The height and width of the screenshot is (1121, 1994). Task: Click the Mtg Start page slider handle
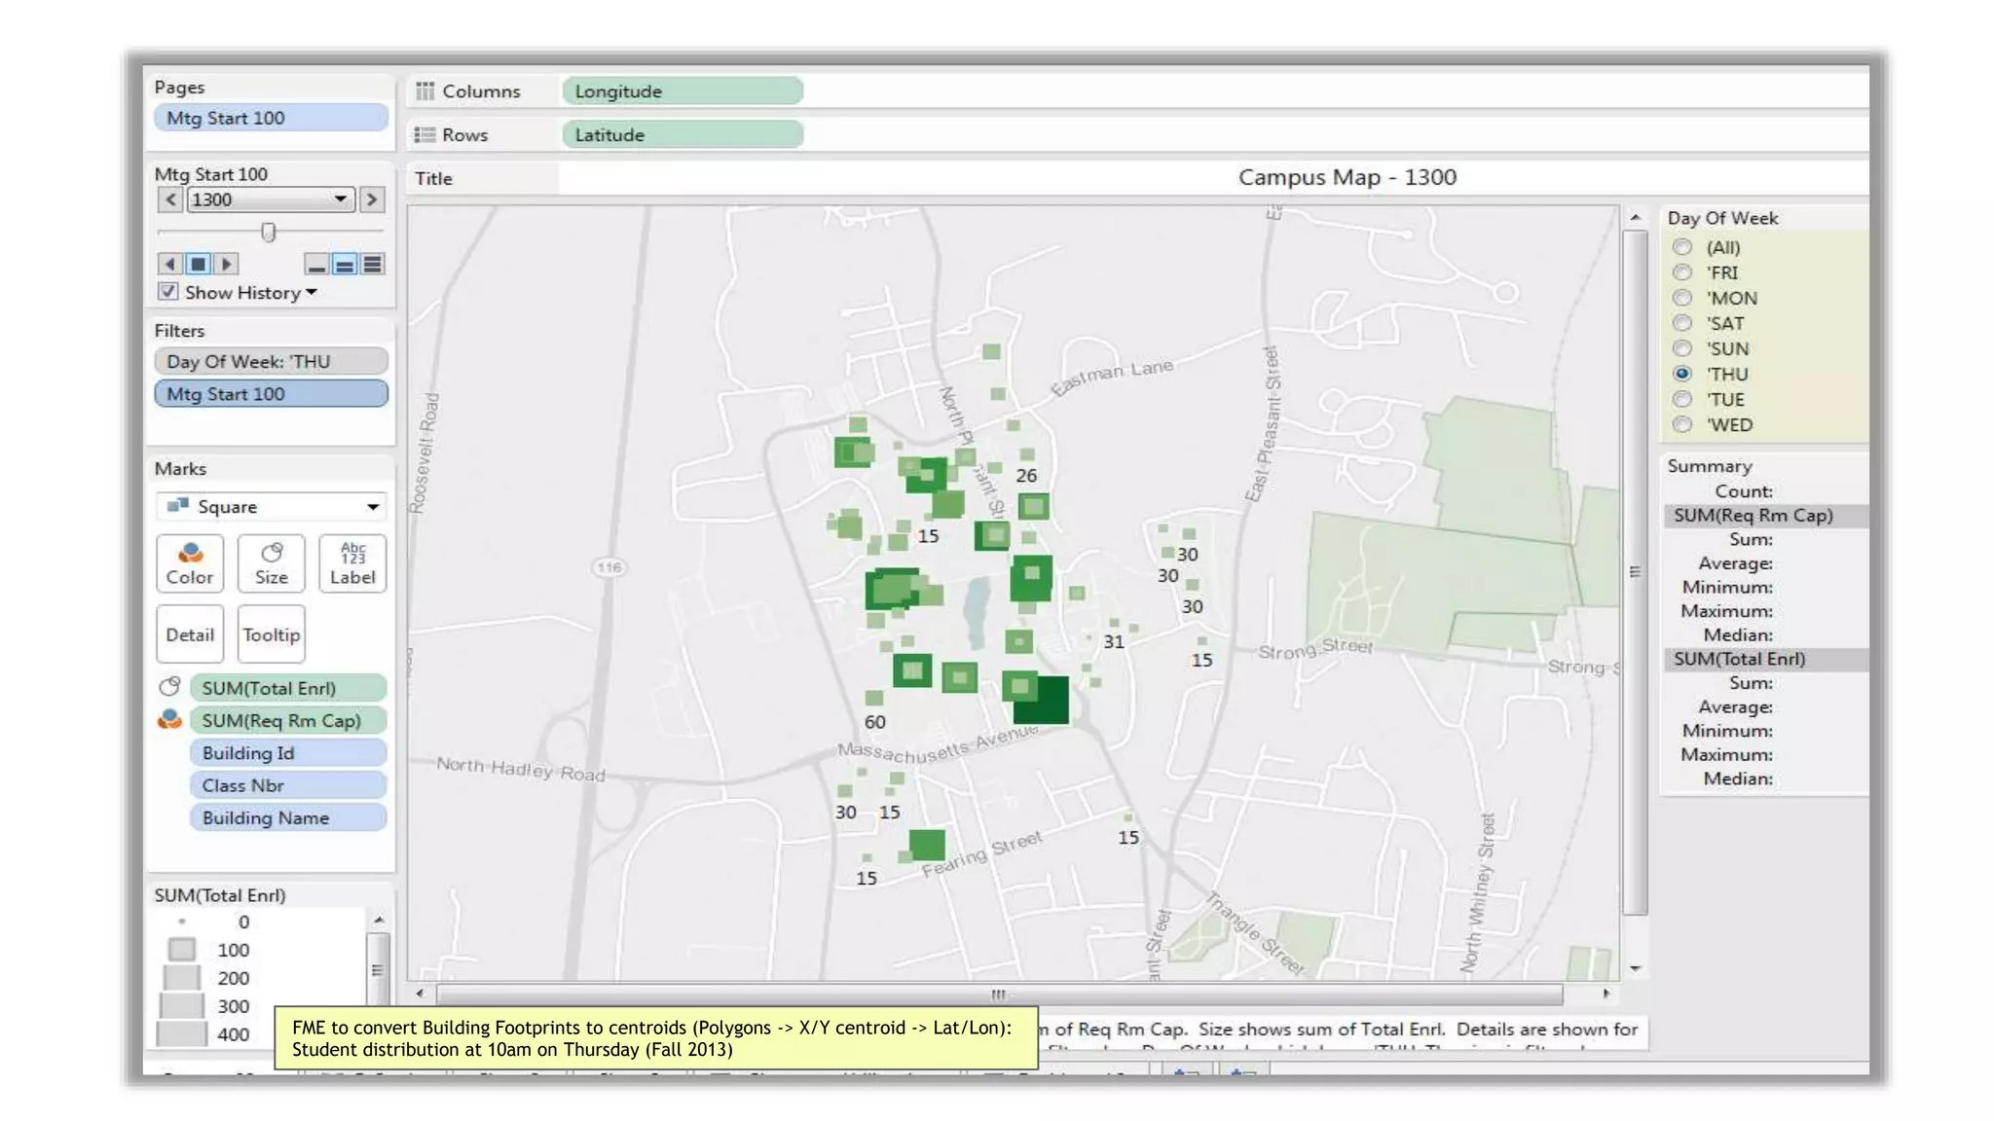point(269,232)
